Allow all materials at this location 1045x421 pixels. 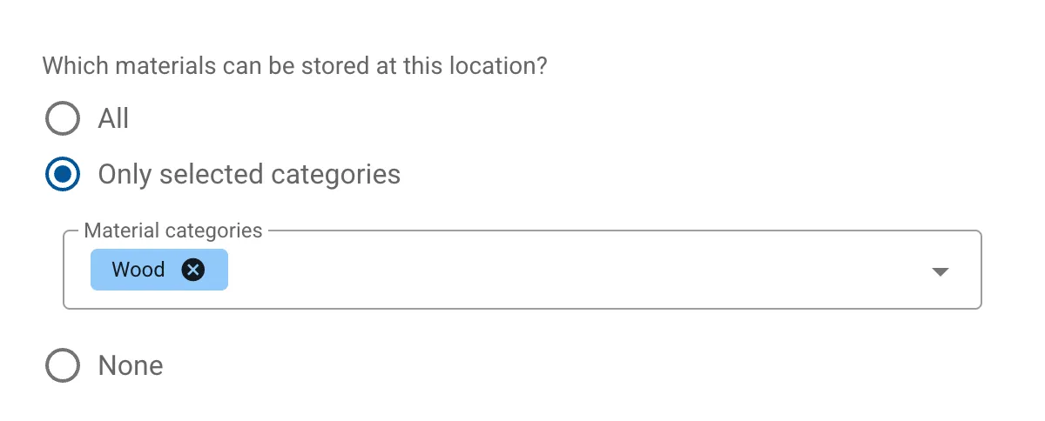(63, 118)
